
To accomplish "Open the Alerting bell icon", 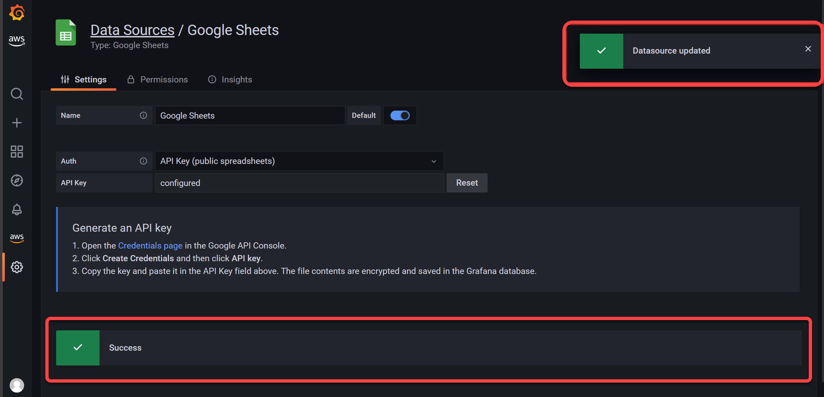I will coord(16,209).
